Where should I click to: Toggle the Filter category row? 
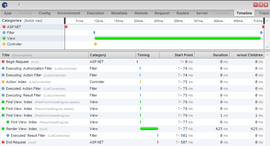click(x=11, y=33)
